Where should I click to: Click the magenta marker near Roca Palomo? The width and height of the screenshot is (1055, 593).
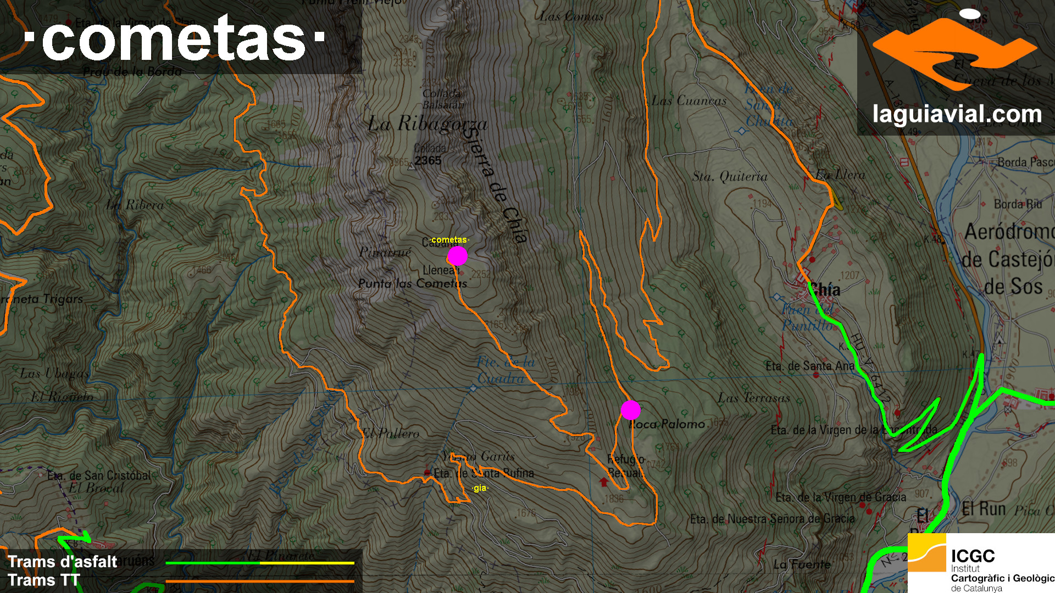coord(630,410)
